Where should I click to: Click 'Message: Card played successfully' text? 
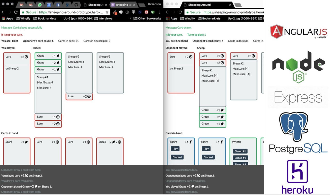click(x=22, y=28)
